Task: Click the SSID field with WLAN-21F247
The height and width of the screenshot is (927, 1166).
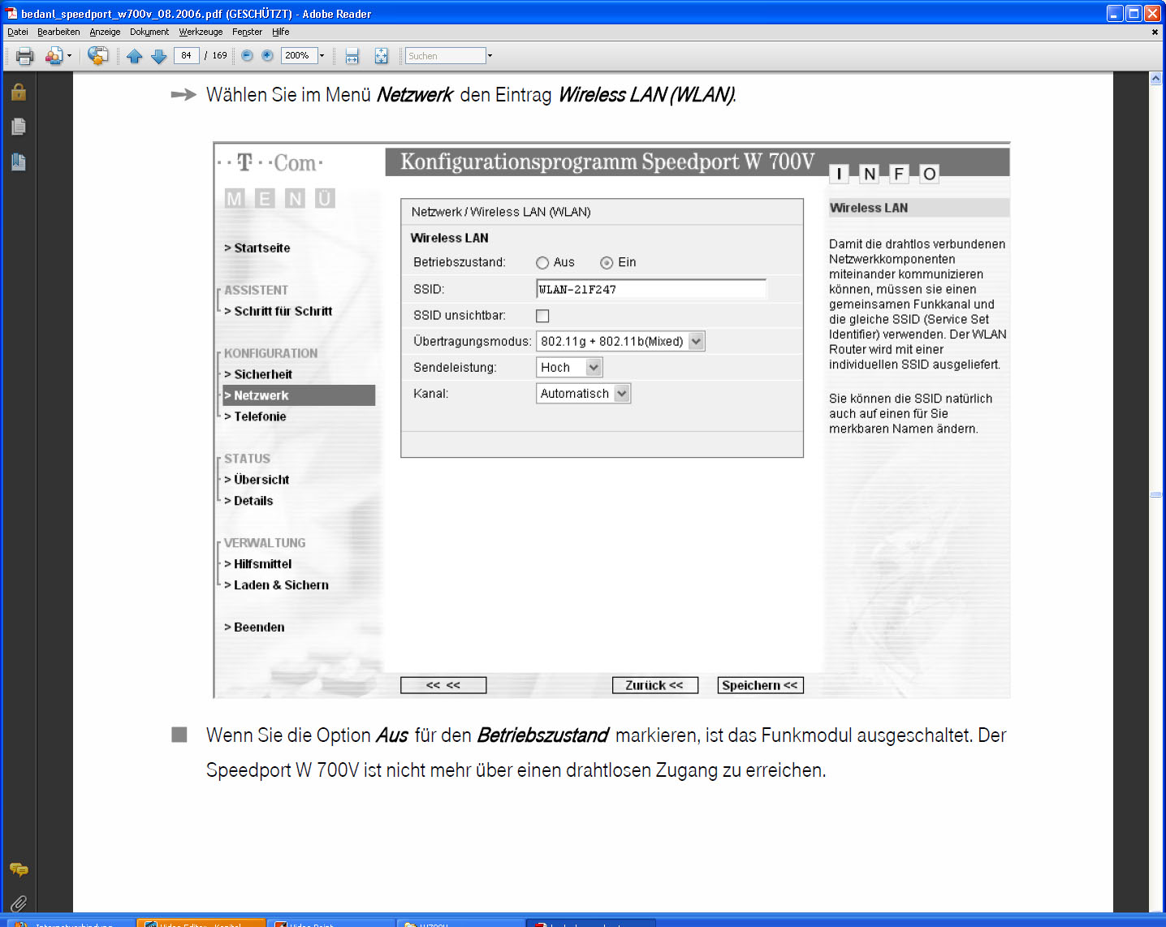Action: [651, 289]
